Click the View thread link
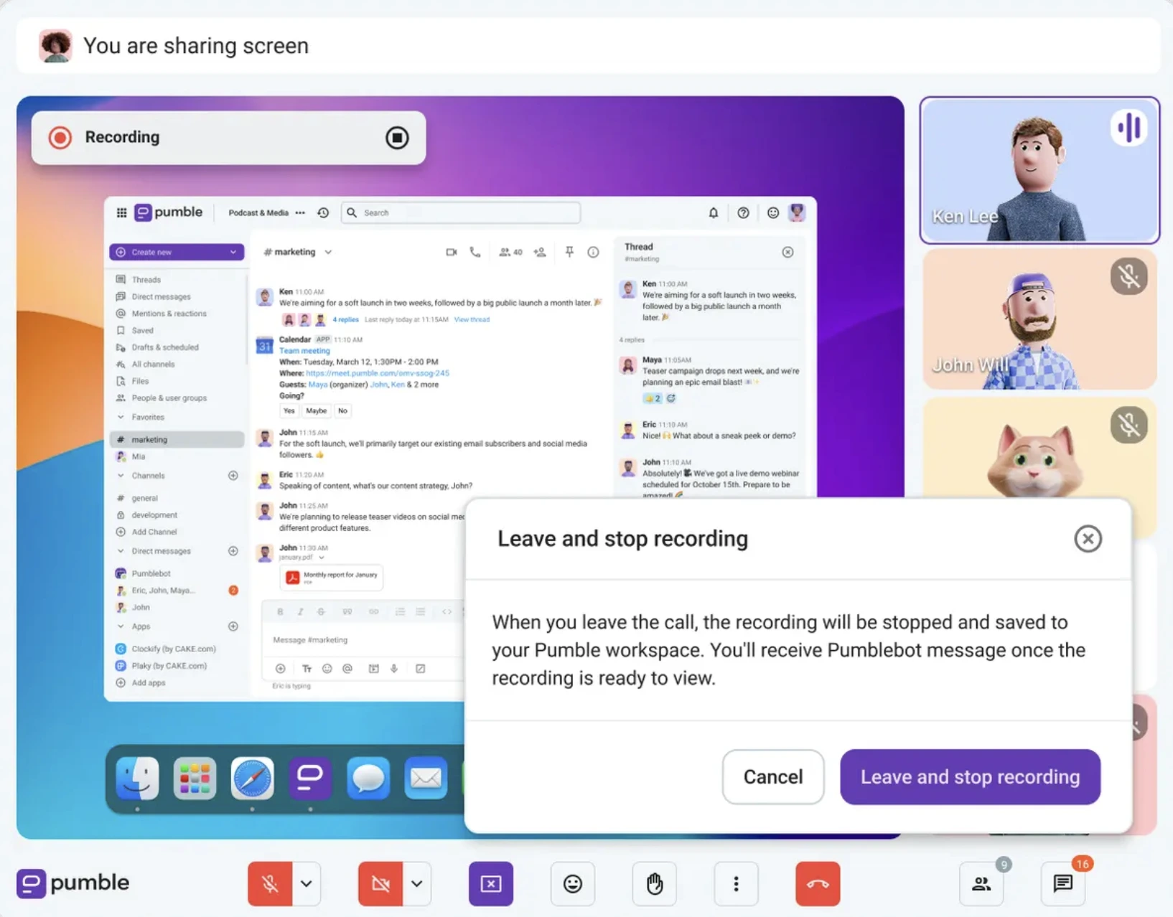 click(x=472, y=319)
